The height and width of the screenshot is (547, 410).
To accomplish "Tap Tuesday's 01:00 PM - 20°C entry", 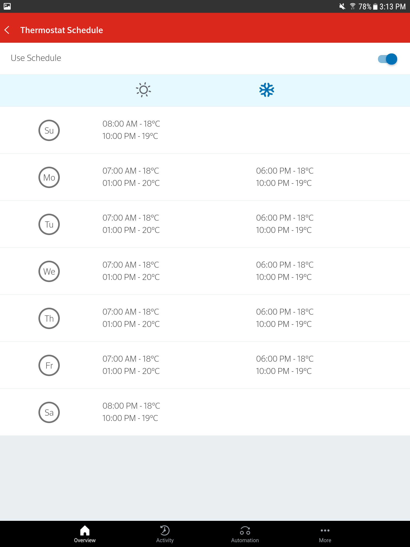I will 131,230.
